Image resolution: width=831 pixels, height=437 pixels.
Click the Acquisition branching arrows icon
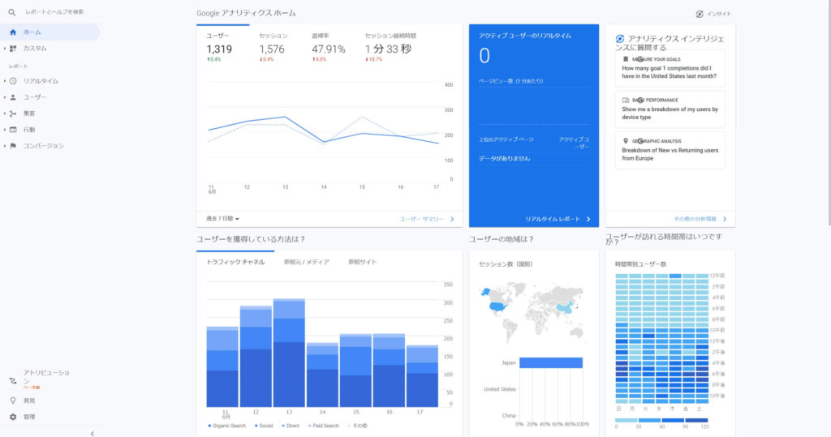(x=13, y=114)
